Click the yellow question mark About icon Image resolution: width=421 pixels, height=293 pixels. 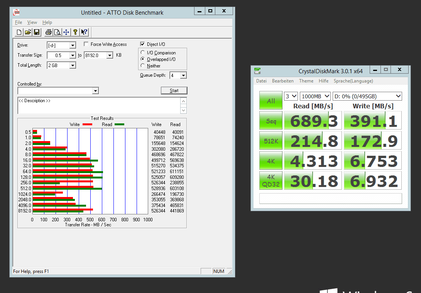[75, 32]
